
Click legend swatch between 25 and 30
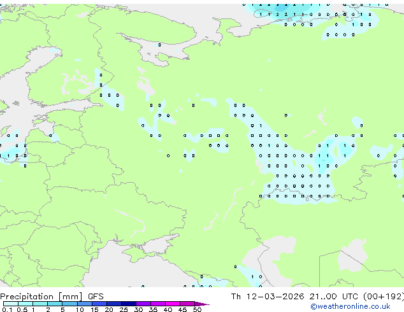tap(129, 304)
